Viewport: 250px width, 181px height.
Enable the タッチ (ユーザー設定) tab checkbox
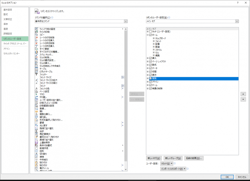151,32
